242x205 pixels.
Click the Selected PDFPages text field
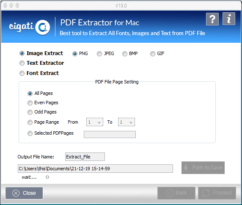point(110,134)
